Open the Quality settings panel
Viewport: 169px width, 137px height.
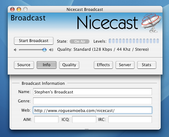click(69, 65)
